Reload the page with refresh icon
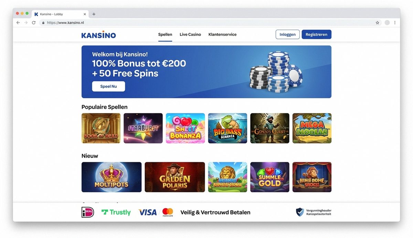Viewport: 413px width, 238px height. [x=34, y=23]
